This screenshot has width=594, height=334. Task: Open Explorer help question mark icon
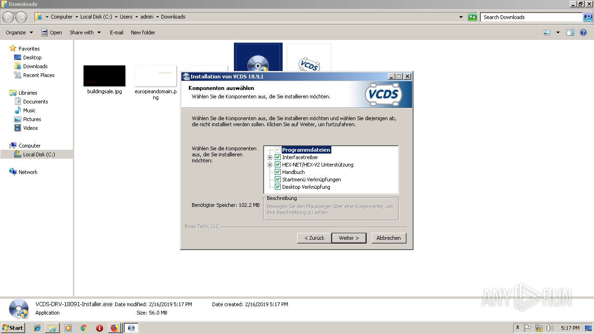(584, 32)
